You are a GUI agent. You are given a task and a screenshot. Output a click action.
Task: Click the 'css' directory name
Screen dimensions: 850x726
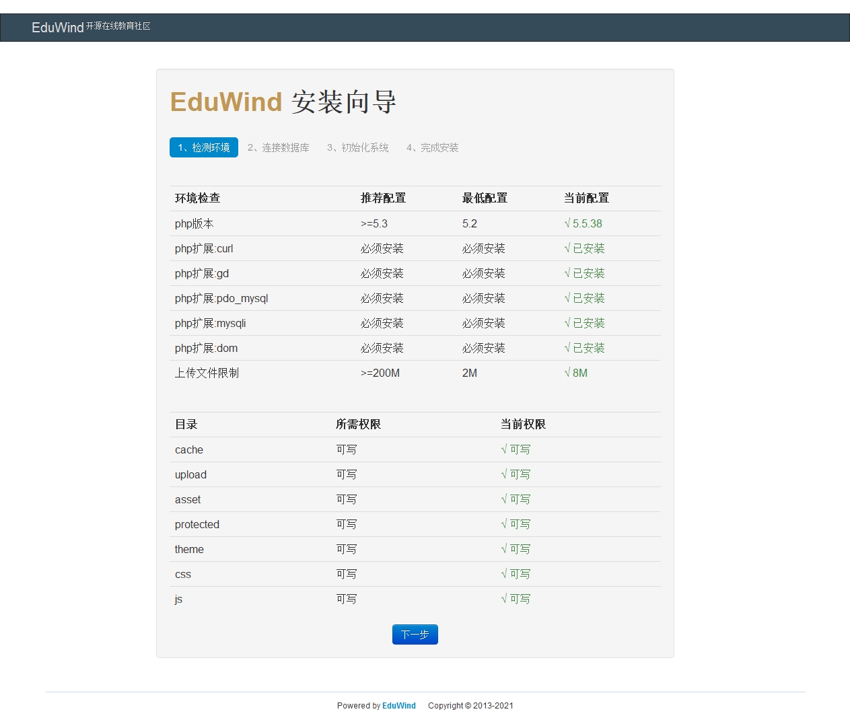pos(183,574)
